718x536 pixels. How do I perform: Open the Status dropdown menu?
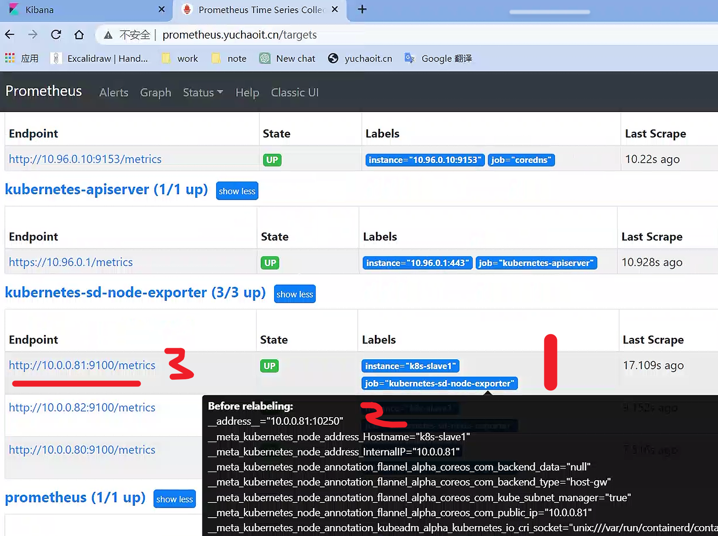click(x=202, y=93)
